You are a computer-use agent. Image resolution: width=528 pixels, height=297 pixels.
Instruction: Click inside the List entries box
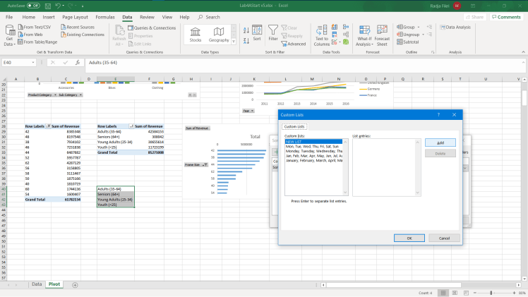(x=385, y=166)
